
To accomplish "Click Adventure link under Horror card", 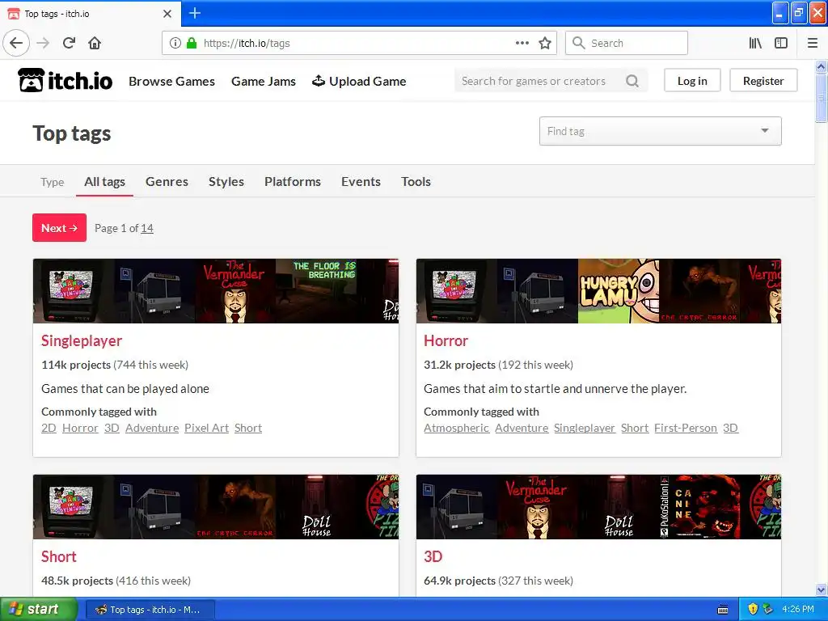I will click(522, 428).
